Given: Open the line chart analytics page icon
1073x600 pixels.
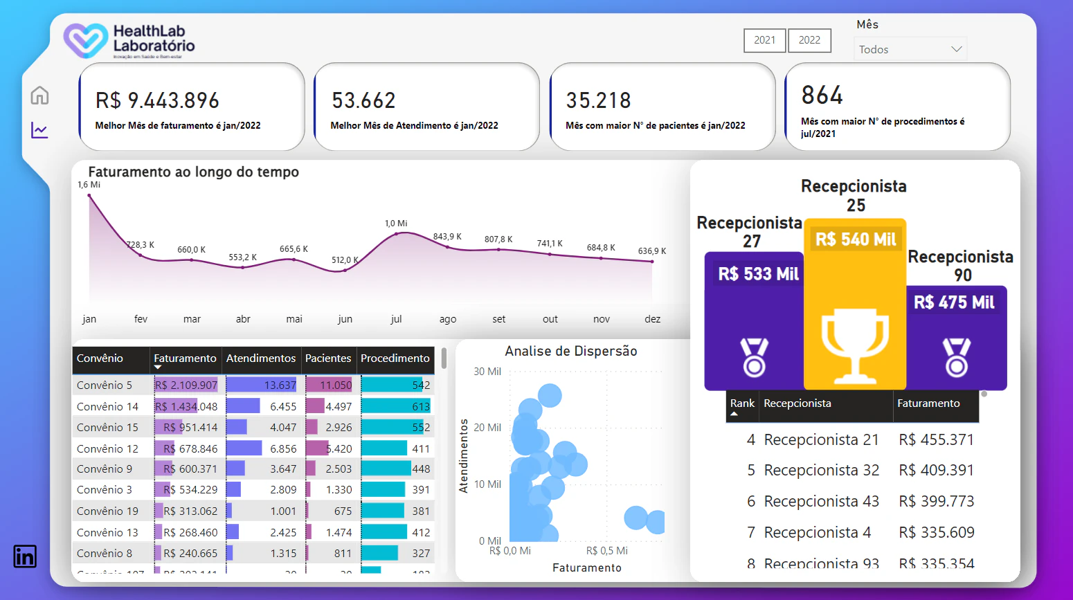Looking at the screenshot, I should [x=39, y=129].
